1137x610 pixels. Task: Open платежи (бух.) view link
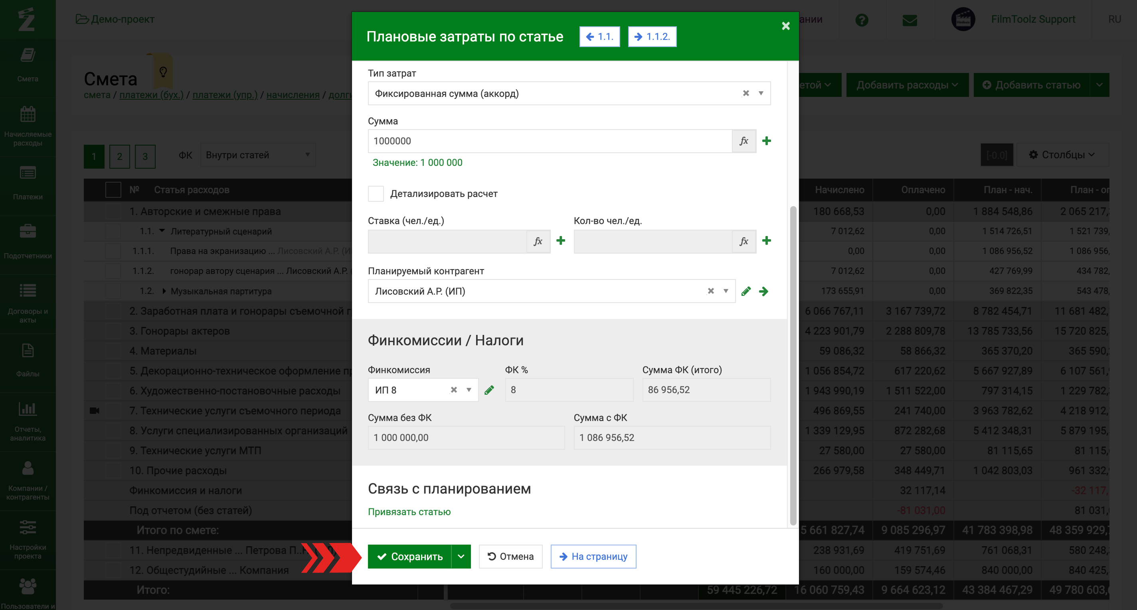pos(151,95)
